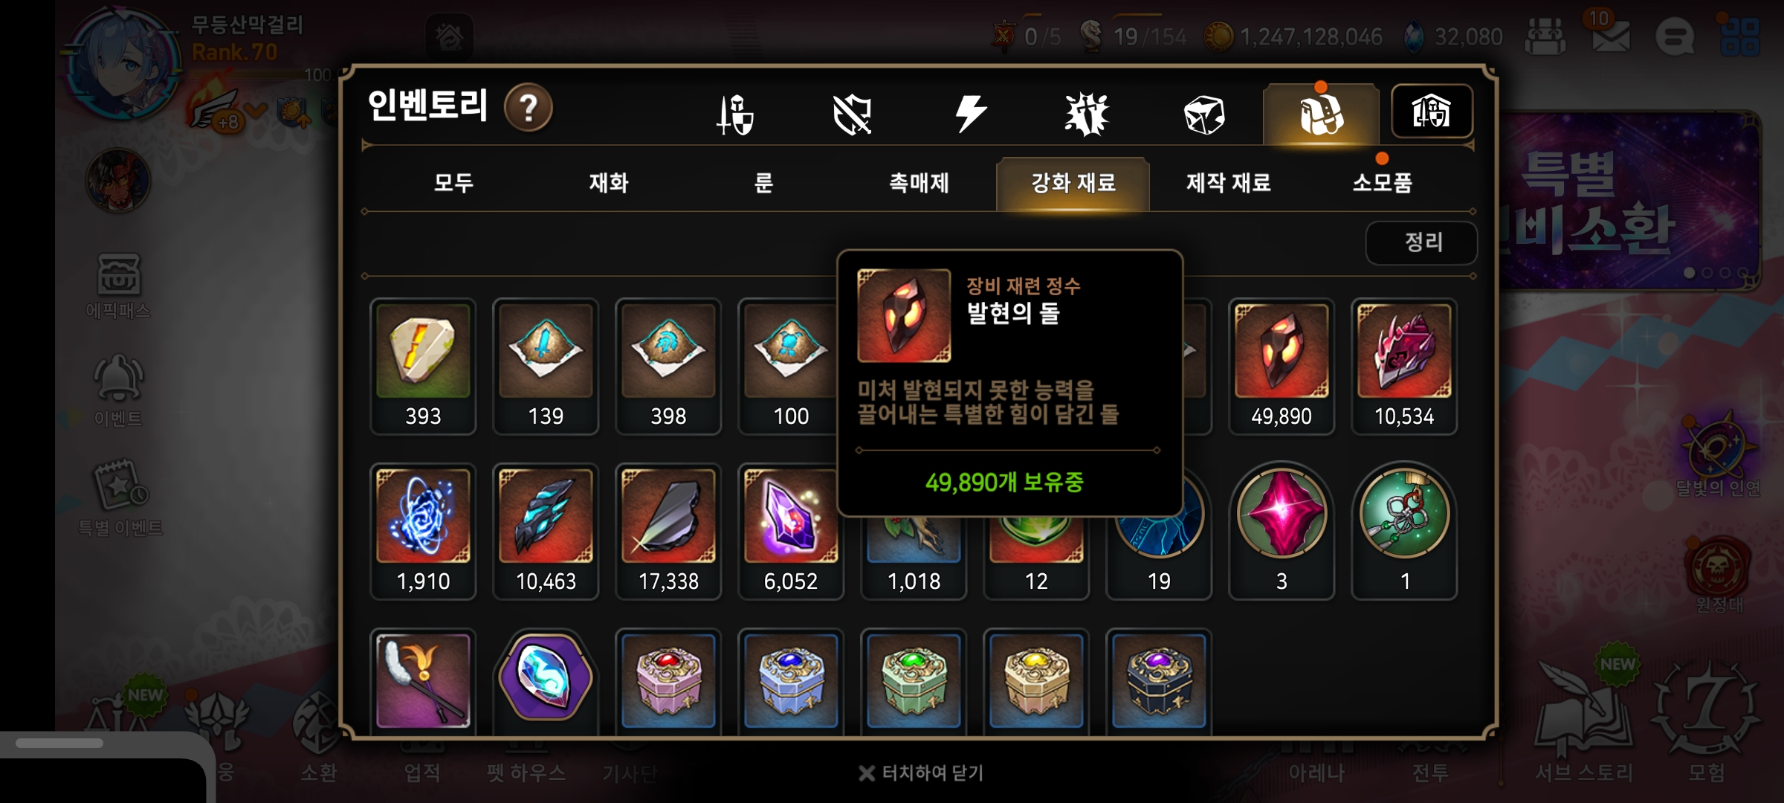This screenshot has height=803, width=1784.
Task: Select the 발현의 돌 item with 49,890
Action: (1281, 367)
